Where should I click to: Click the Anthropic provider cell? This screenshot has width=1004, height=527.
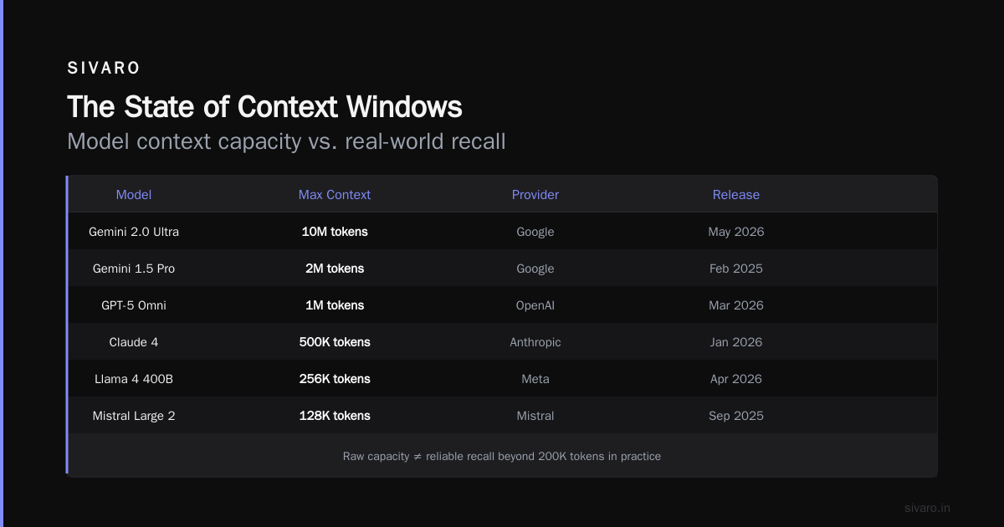pyautogui.click(x=535, y=342)
